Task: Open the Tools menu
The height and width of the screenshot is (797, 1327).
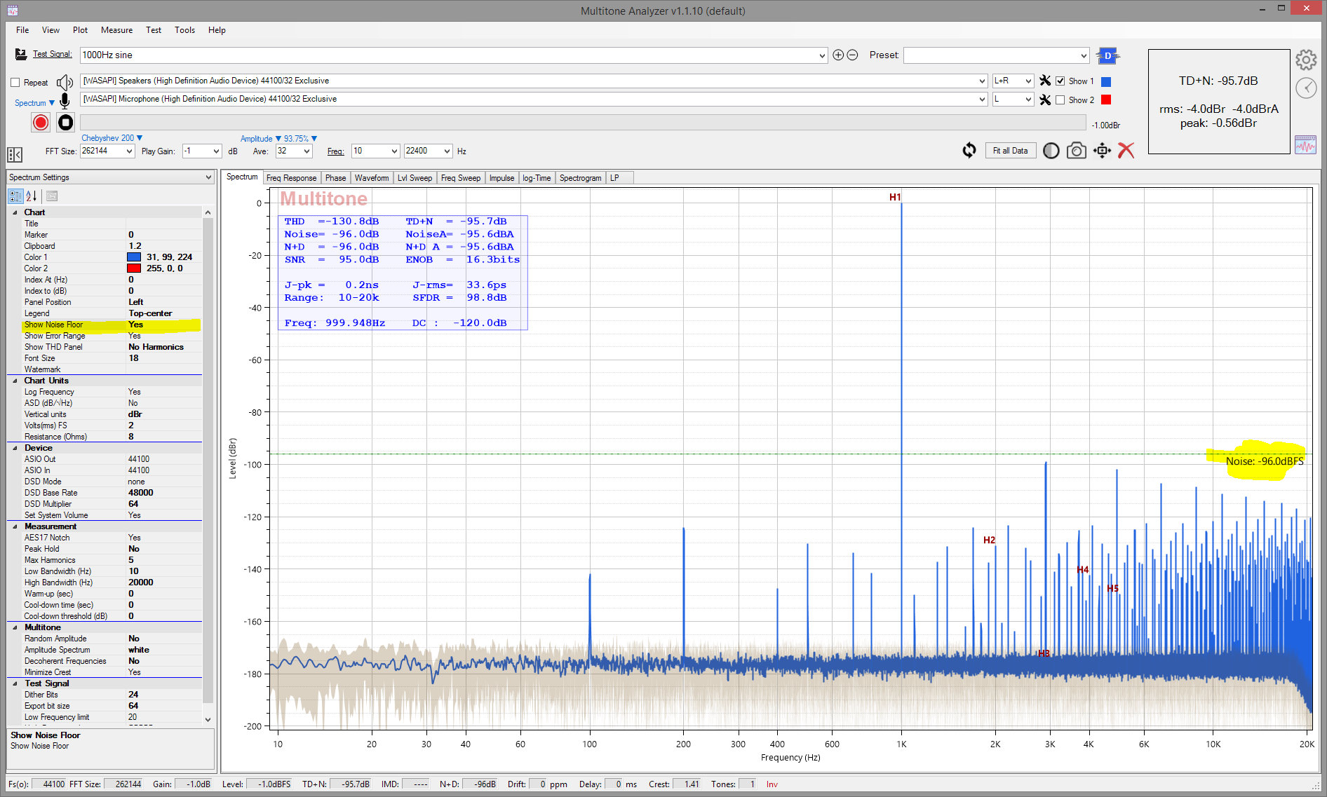Action: click(184, 30)
